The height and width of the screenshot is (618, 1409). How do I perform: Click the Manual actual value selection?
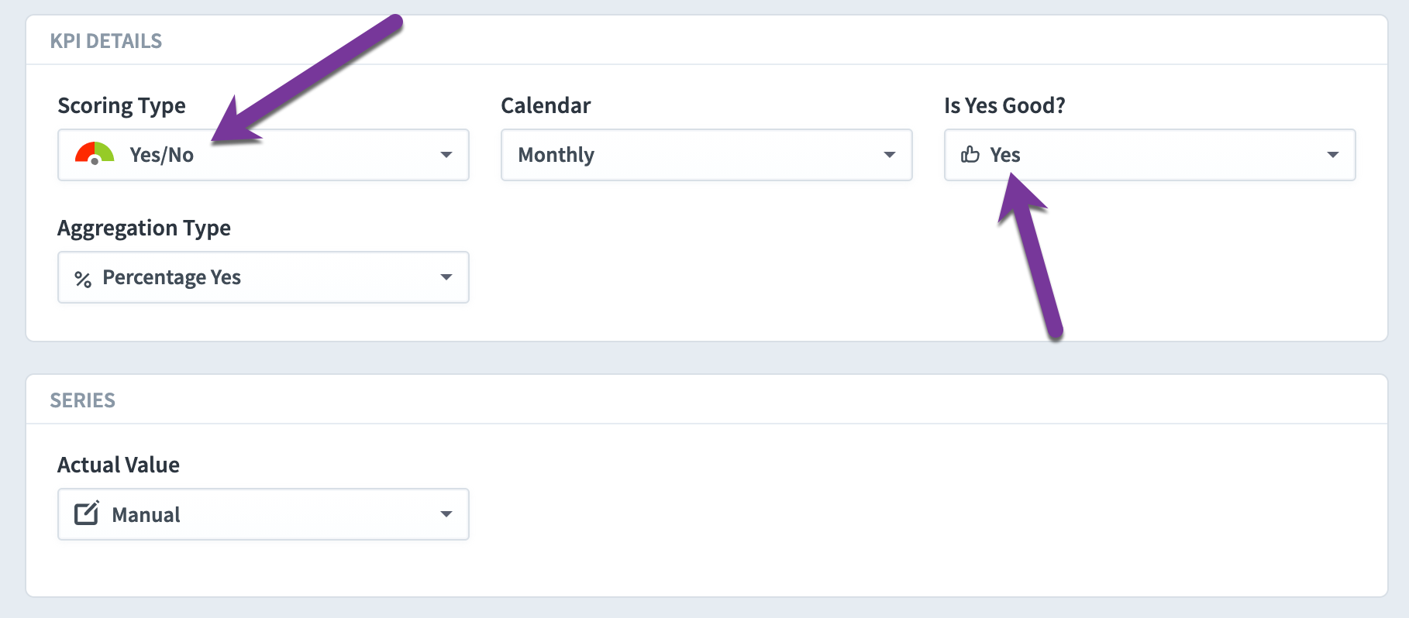(x=264, y=514)
